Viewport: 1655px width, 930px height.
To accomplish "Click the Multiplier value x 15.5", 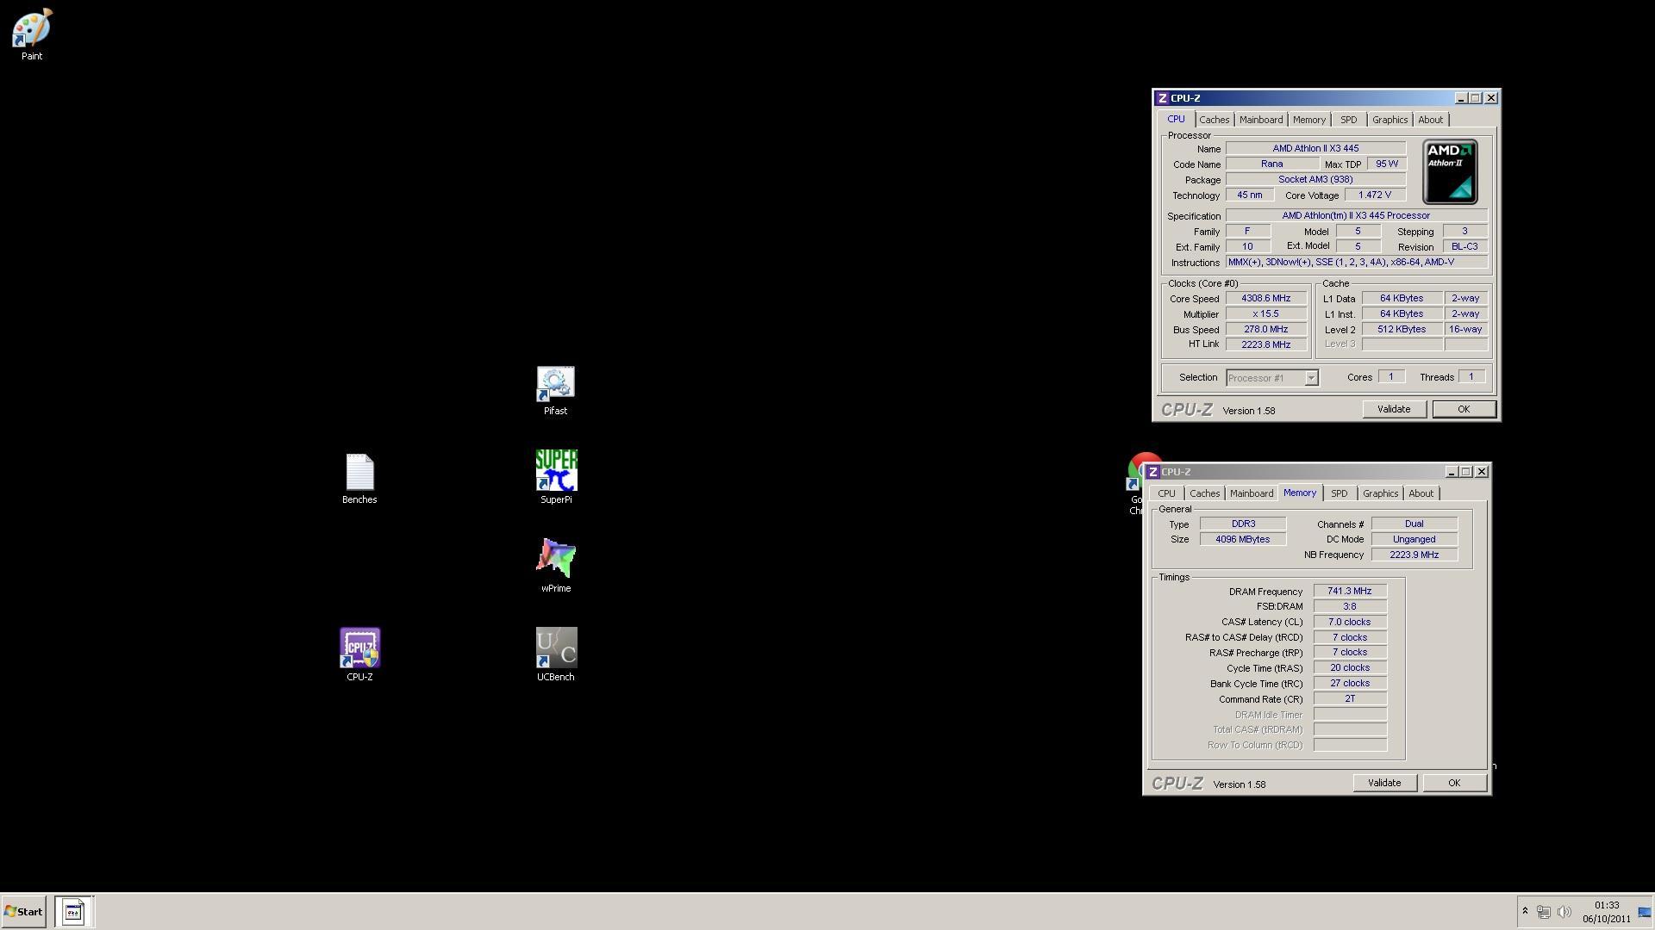I will pos(1265,314).
